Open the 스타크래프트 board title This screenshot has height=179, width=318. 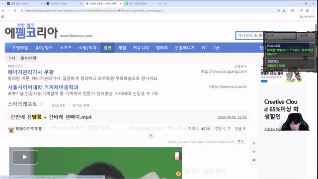click(22, 104)
